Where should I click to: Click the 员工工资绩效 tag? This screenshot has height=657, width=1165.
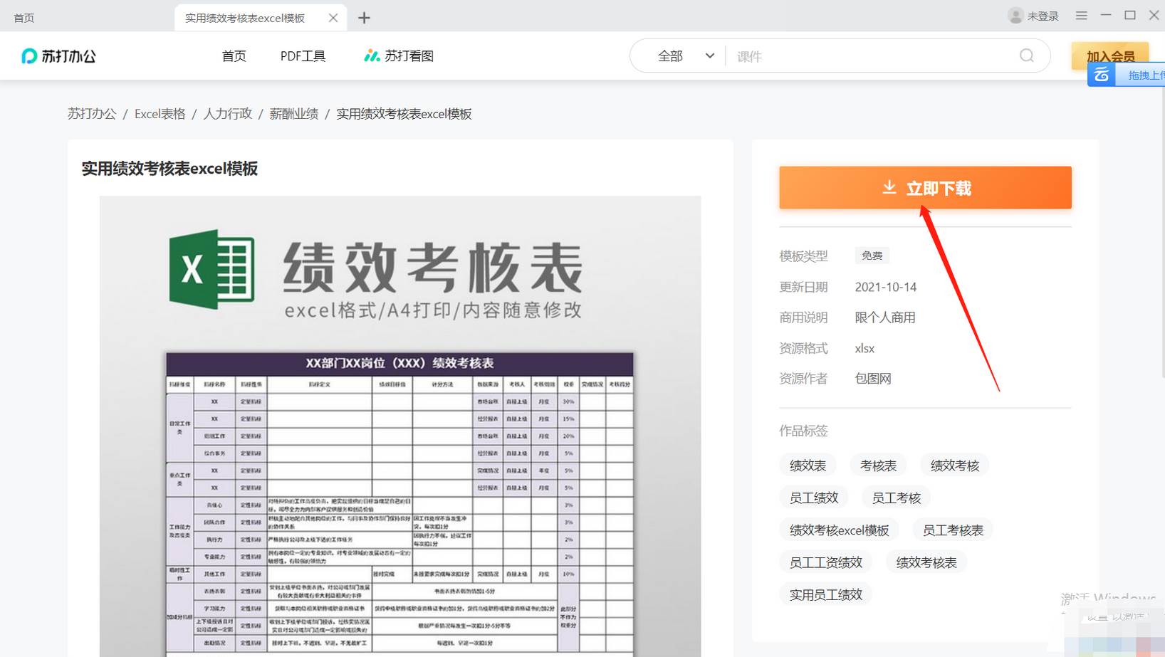826,562
